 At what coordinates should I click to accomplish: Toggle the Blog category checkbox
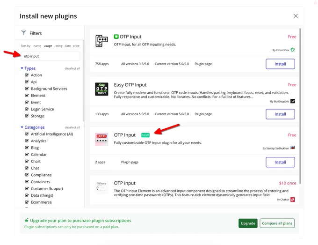click(x=27, y=148)
